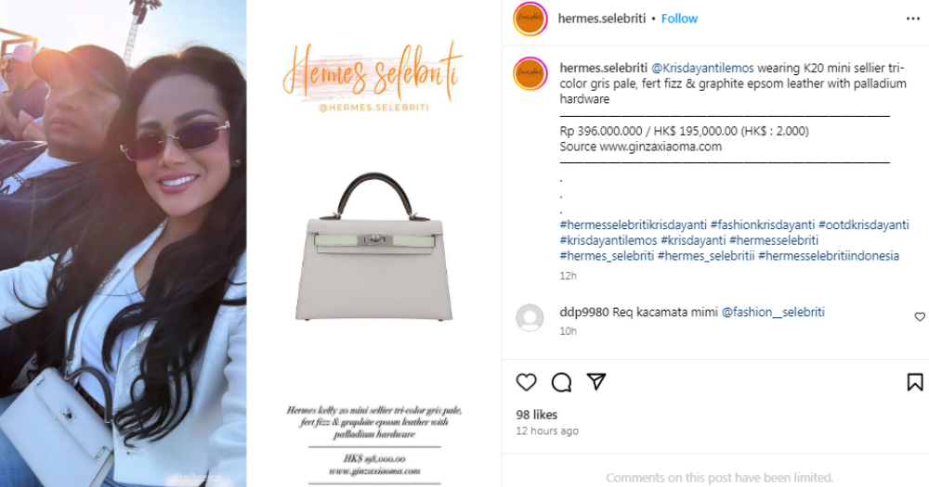Image resolution: width=929 pixels, height=487 pixels.
Task: View the 98 likes list
Action: 537,415
